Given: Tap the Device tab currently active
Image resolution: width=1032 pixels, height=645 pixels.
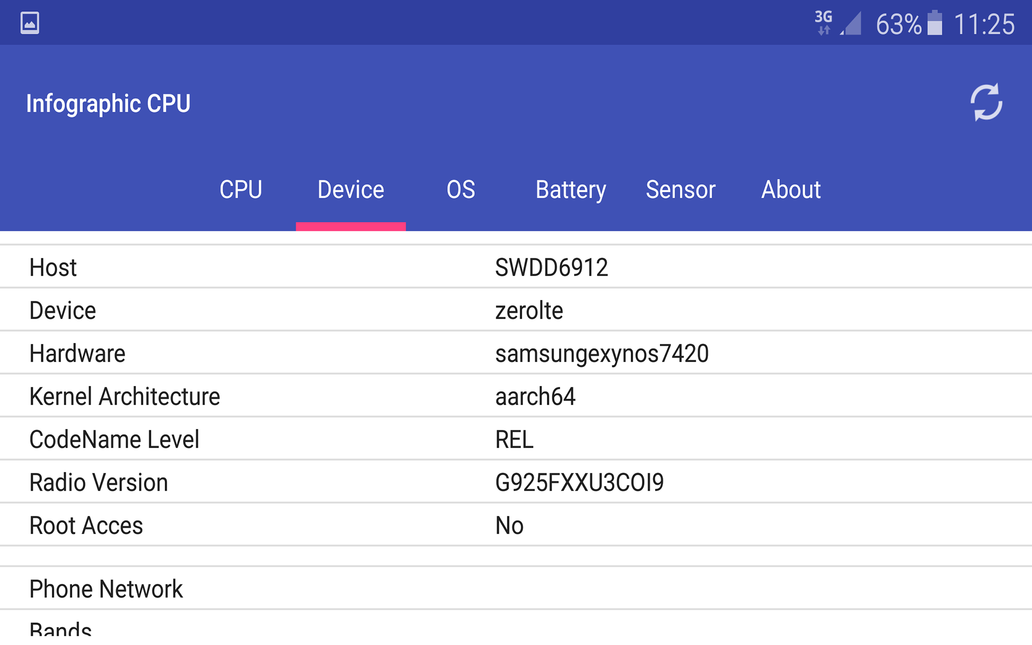Looking at the screenshot, I should (350, 189).
